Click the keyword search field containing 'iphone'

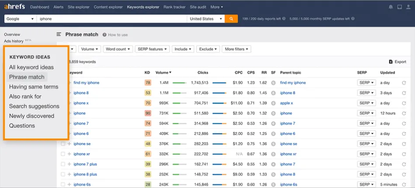(x=111, y=19)
